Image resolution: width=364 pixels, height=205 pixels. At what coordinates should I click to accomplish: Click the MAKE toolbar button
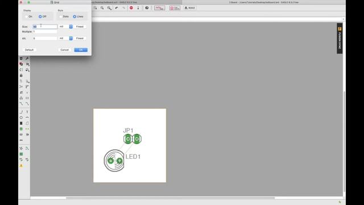(x=189, y=8)
